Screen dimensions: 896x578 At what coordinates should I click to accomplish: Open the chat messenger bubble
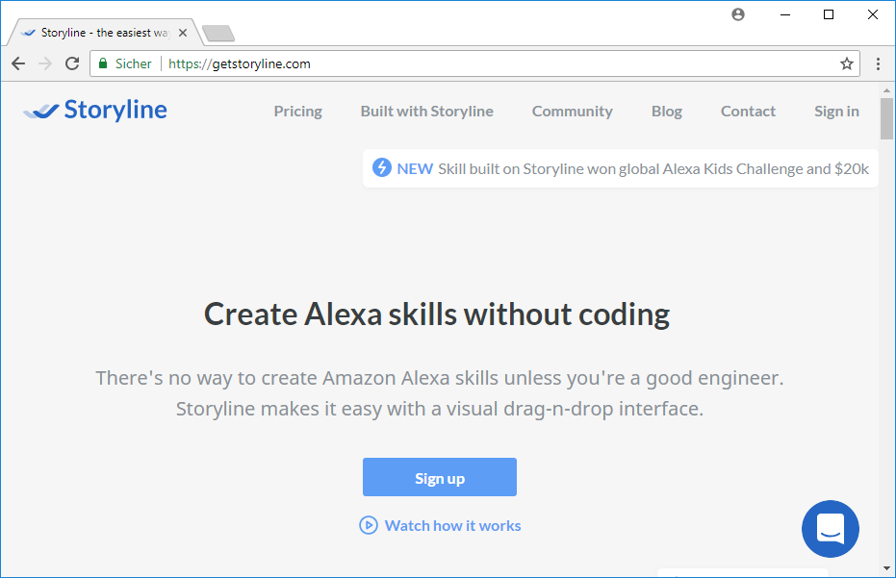[x=830, y=529]
